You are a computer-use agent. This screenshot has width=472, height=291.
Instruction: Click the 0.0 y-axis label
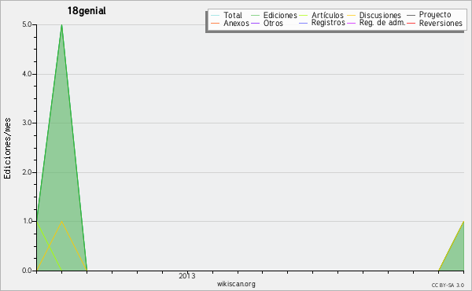[27, 271]
